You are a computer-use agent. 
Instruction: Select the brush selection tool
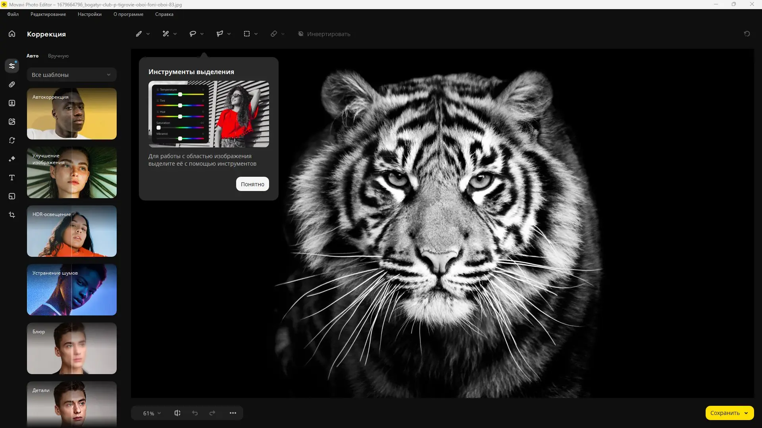pos(139,34)
